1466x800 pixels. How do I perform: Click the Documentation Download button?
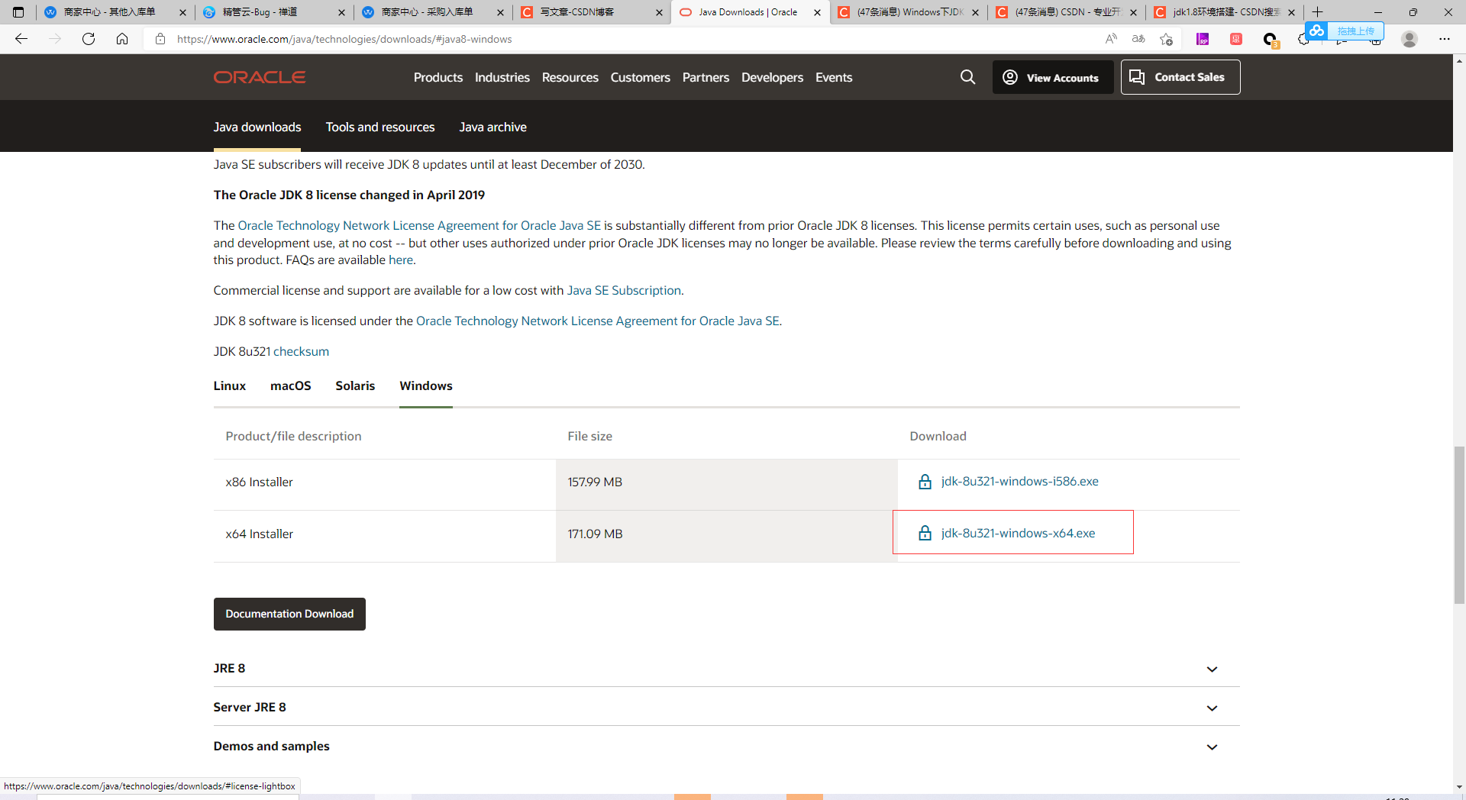[x=289, y=614]
